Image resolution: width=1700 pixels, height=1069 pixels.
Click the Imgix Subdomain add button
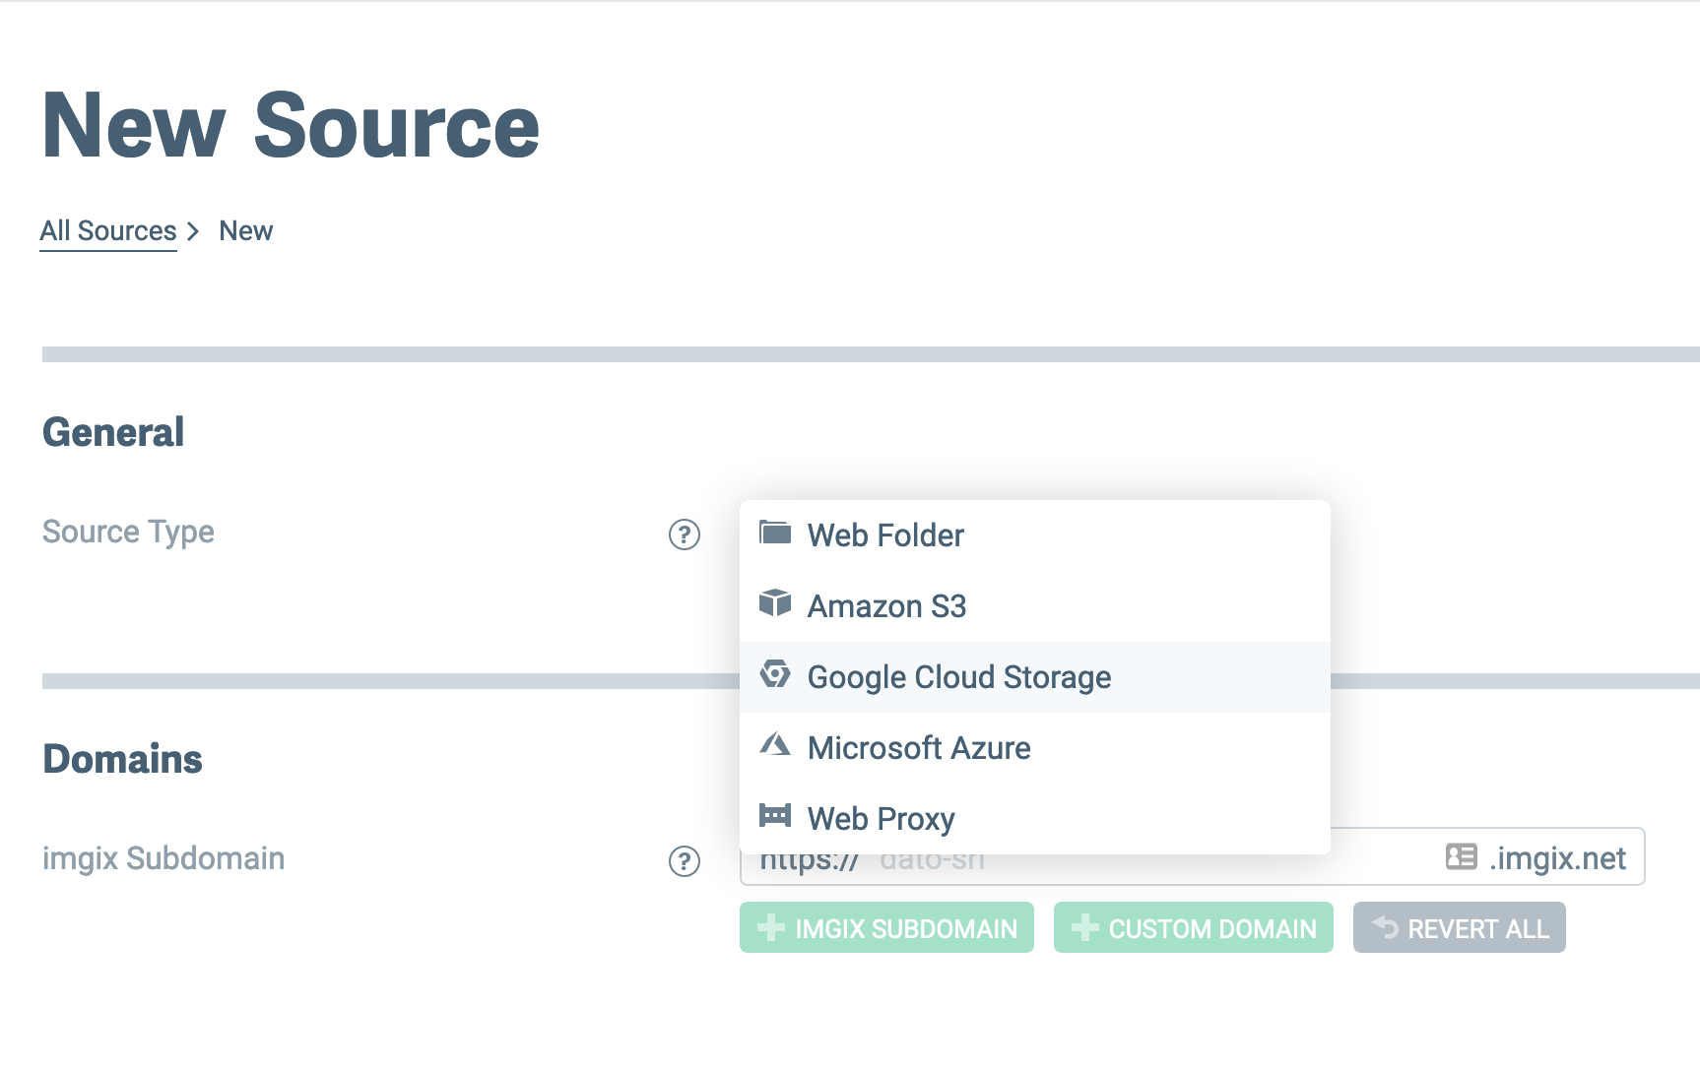tap(886, 928)
